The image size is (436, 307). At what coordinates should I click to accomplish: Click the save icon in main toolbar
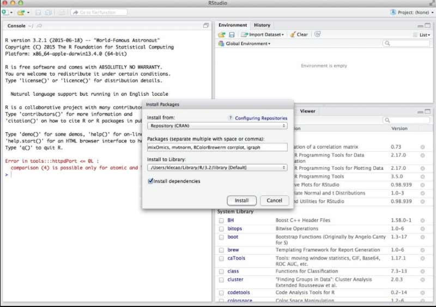click(38, 13)
